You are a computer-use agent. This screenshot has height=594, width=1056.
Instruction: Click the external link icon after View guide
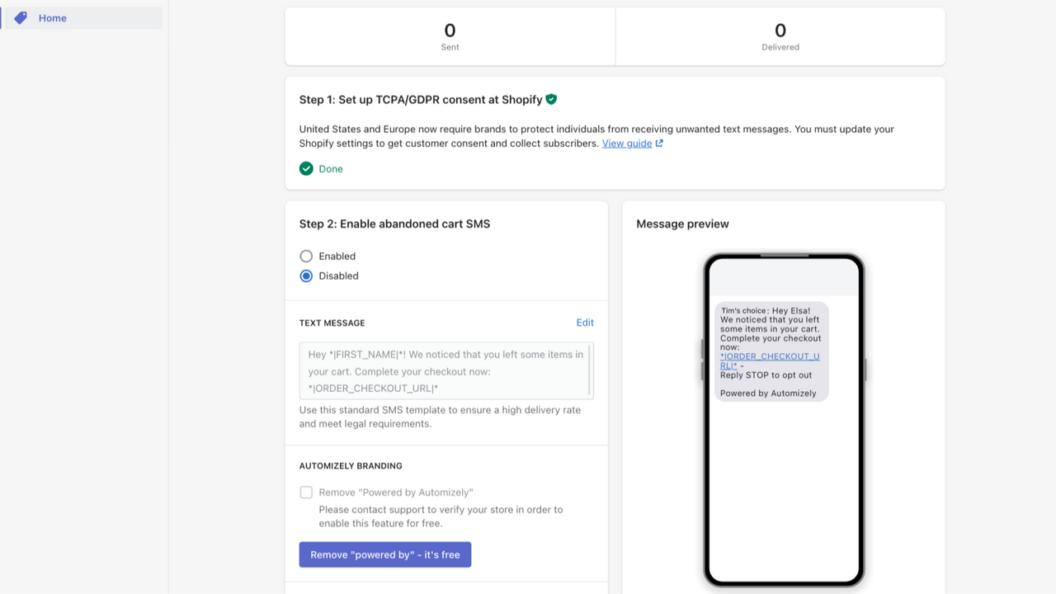coord(659,144)
